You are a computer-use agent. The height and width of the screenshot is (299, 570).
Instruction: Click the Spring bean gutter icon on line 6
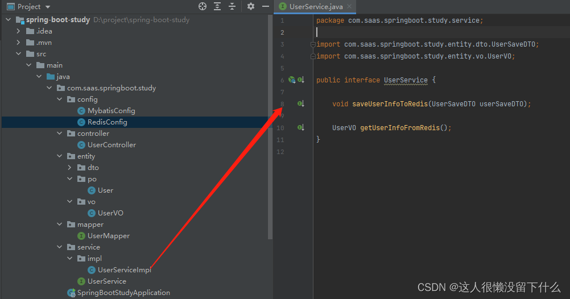pyautogui.click(x=292, y=80)
